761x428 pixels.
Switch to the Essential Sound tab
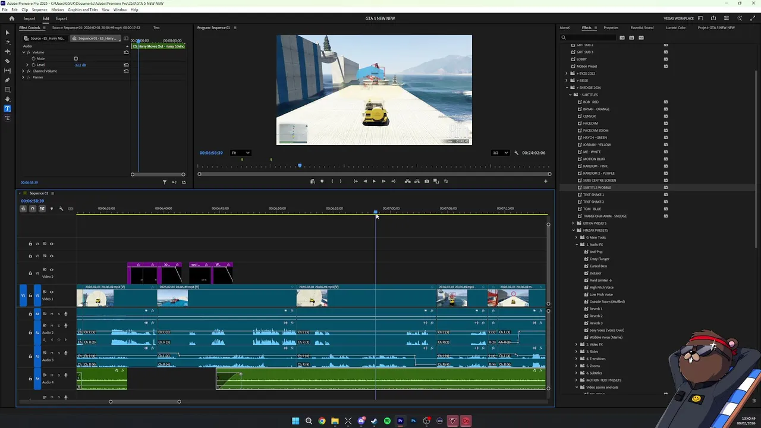642,28
